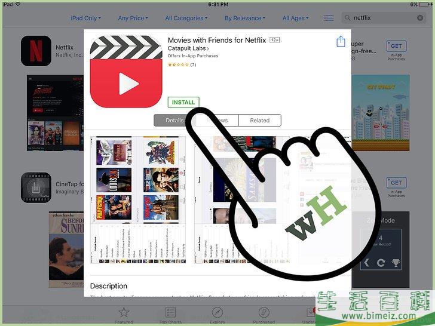Tap Offers In-App Purchases text
Screen dimensions: 435x326
tap(193, 56)
